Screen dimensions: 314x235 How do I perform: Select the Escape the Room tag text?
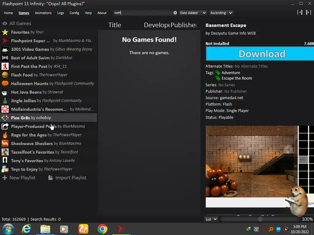tap(237, 78)
